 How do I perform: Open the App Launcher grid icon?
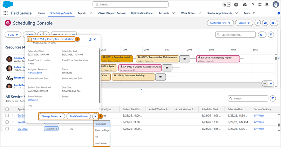pos(6,13)
